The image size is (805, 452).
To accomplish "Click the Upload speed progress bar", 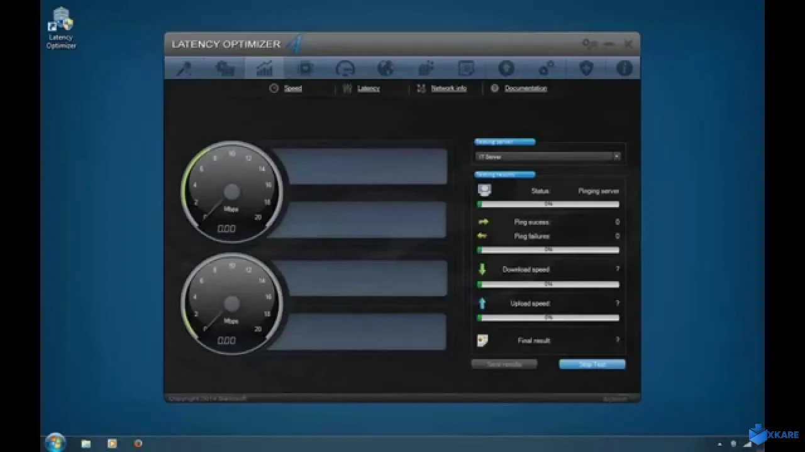I will point(548,318).
